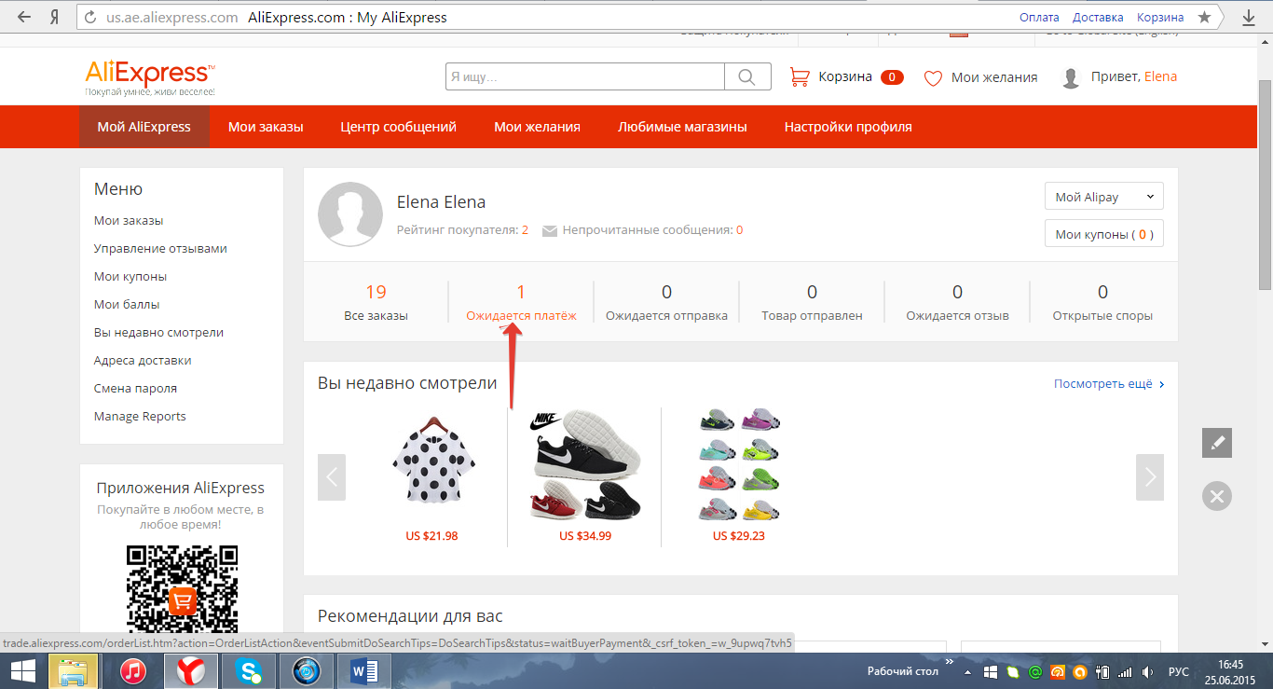The height and width of the screenshot is (689, 1273).
Task: Open iTunes from the taskbar
Action: 133,671
